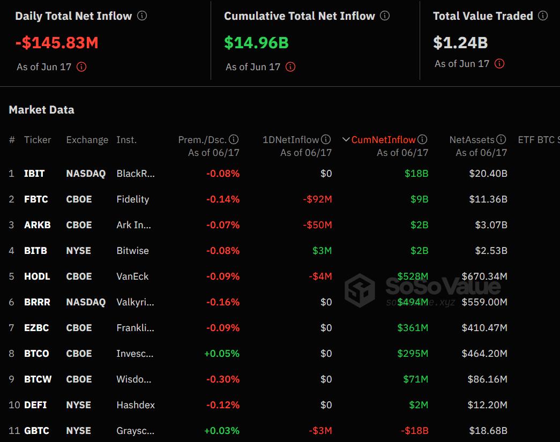Sort table by Ticker column header
Image resolution: width=560 pixels, height=442 pixels.
coord(38,140)
